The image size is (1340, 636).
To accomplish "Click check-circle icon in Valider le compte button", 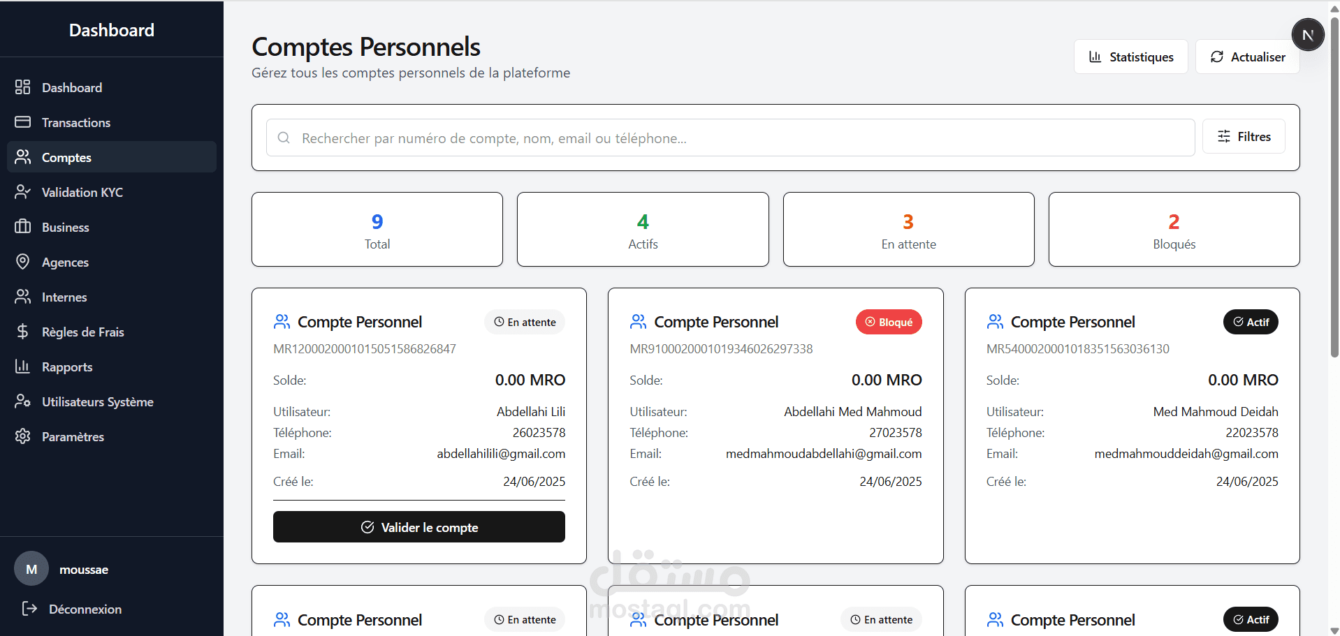I will [x=367, y=527].
